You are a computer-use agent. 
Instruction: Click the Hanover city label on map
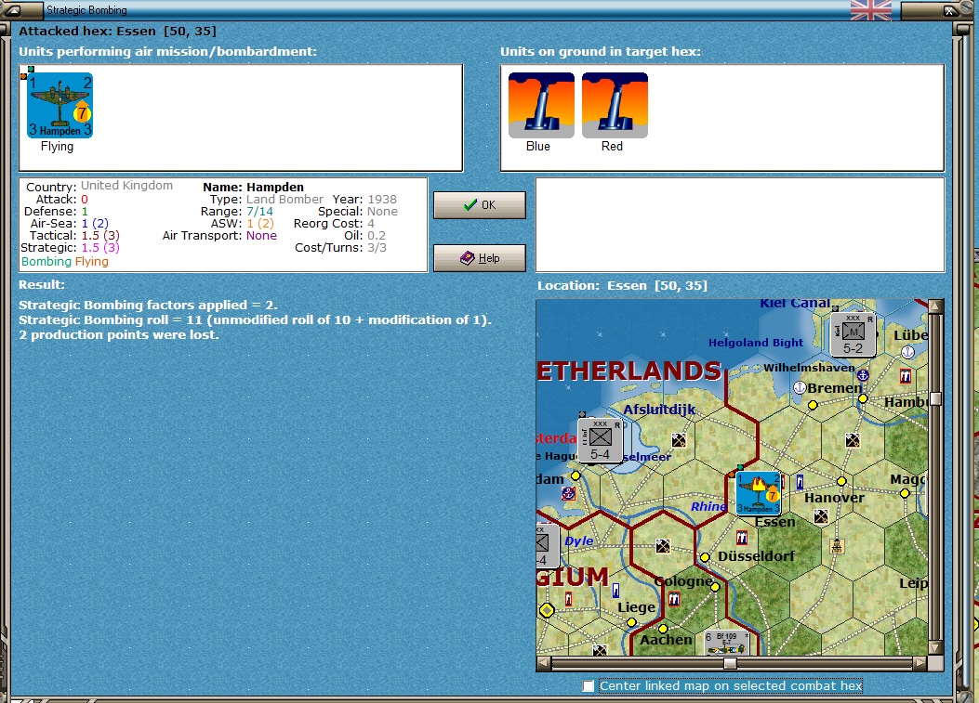click(x=834, y=498)
